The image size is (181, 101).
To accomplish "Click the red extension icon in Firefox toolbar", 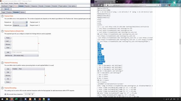I will [169, 5].
